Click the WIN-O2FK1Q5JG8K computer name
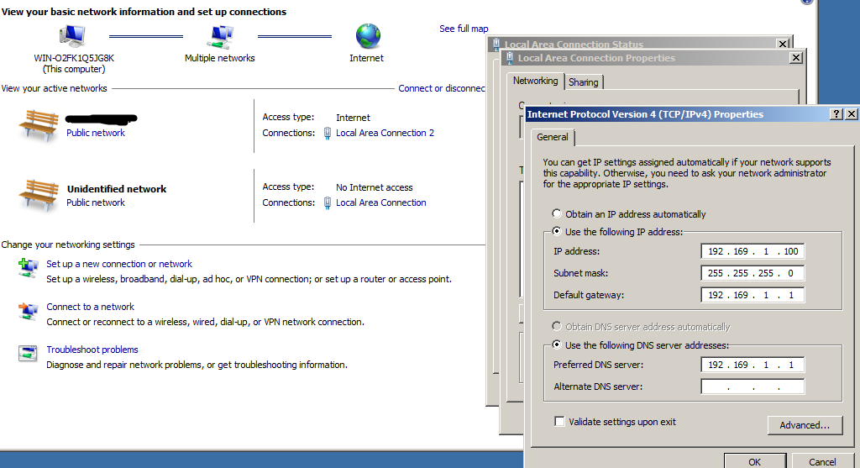The image size is (860, 468). (74, 58)
